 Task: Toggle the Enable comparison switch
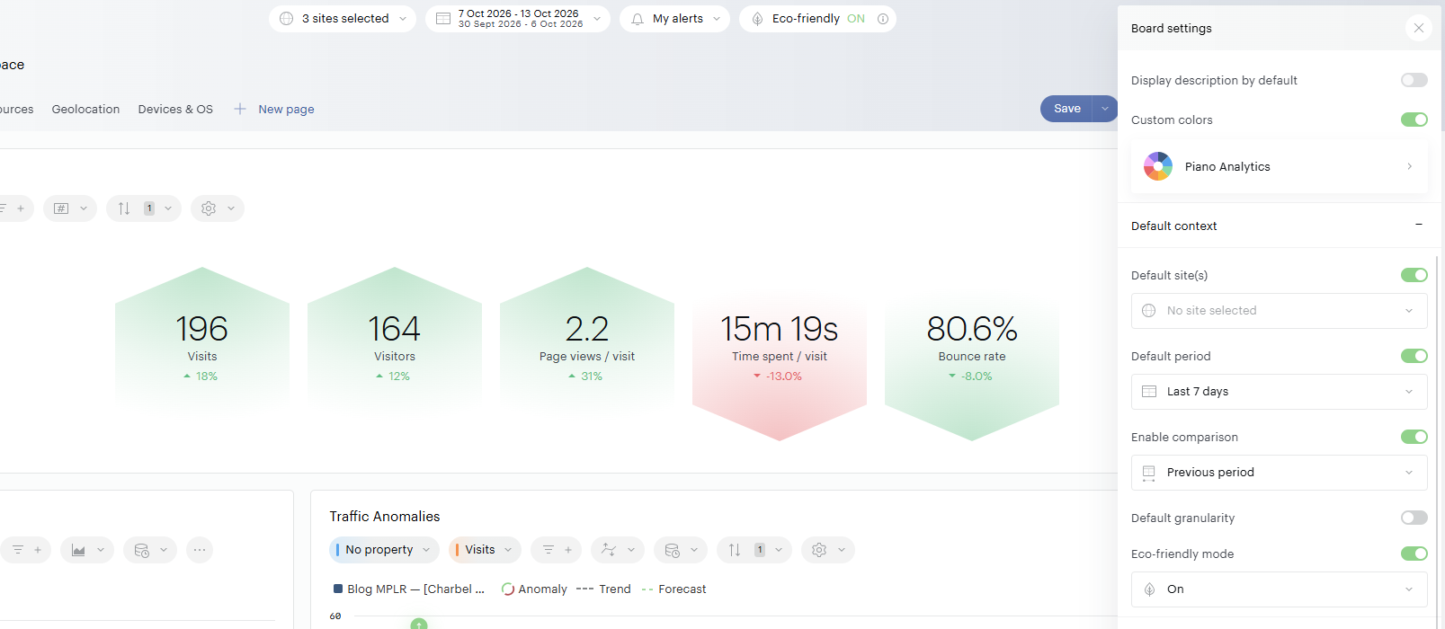point(1414,437)
